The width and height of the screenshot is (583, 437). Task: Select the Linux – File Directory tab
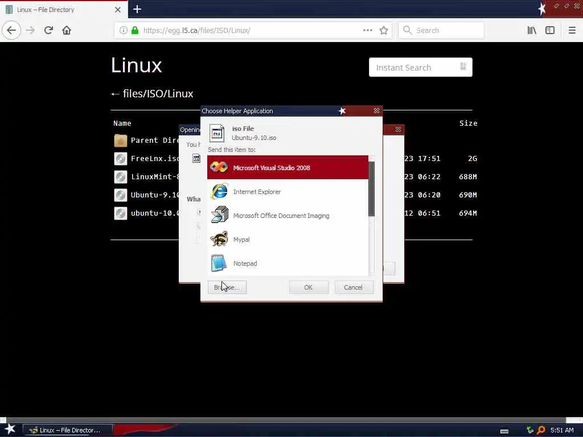click(x=63, y=10)
